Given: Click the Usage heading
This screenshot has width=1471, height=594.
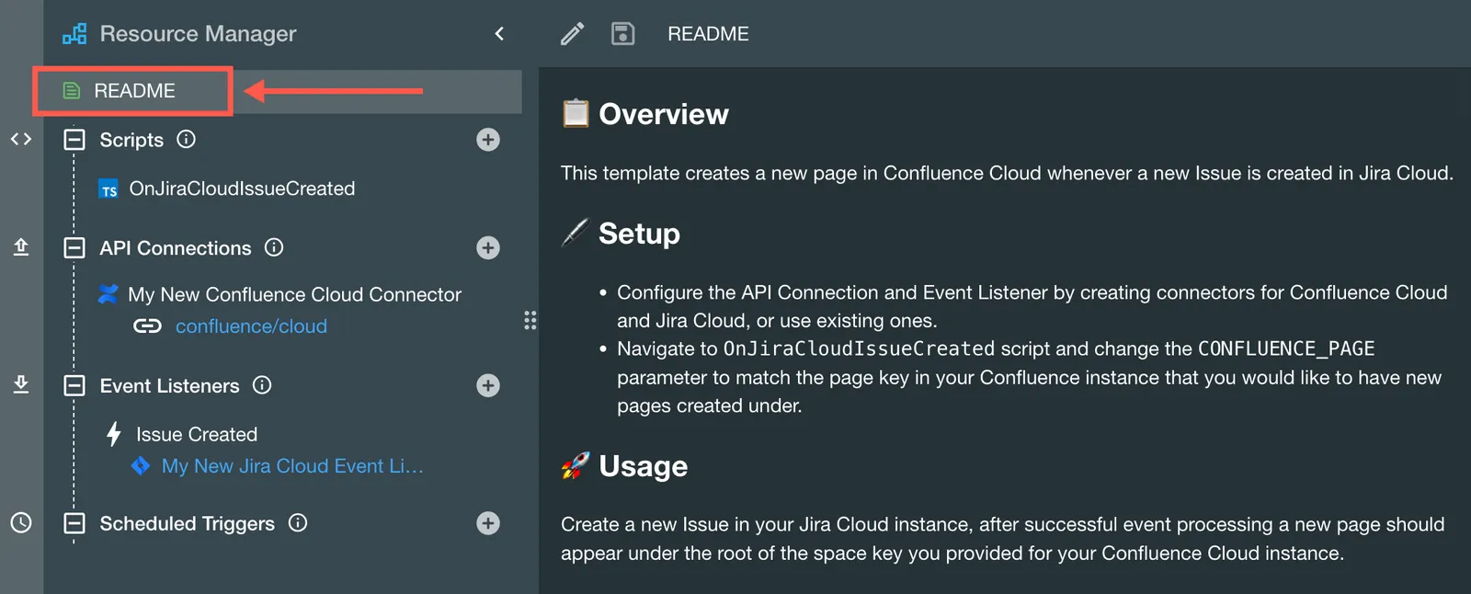Looking at the screenshot, I should point(643,466).
